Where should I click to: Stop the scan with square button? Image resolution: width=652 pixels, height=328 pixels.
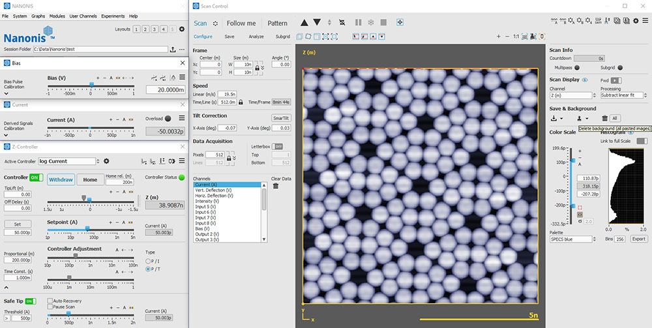(x=383, y=23)
